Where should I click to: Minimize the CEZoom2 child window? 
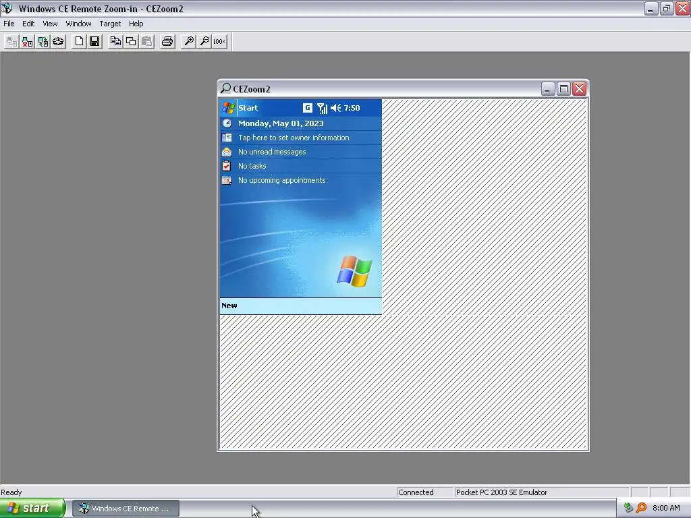click(x=547, y=89)
